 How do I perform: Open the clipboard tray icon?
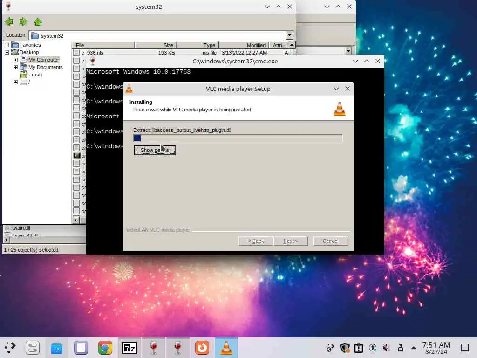359,348
